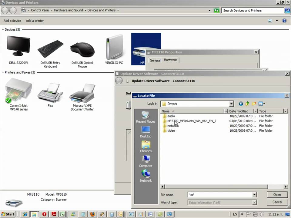Click Control Panel in the breadcrumb
This screenshot has height=218, width=291.
40,10
